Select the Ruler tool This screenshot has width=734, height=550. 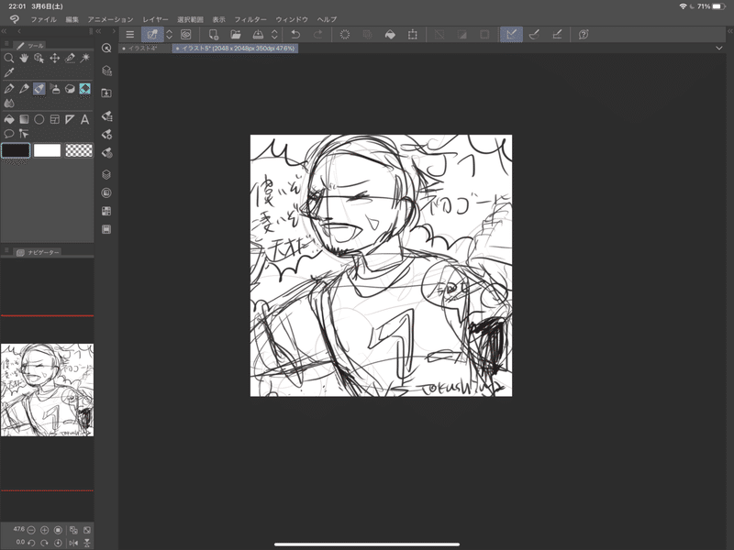click(x=70, y=119)
